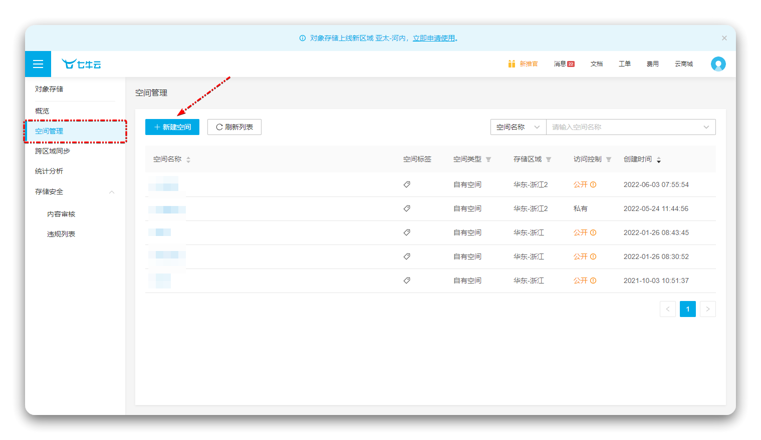Open 概览 in the sidebar
Viewport: 761px width, 440px height.
(42, 111)
